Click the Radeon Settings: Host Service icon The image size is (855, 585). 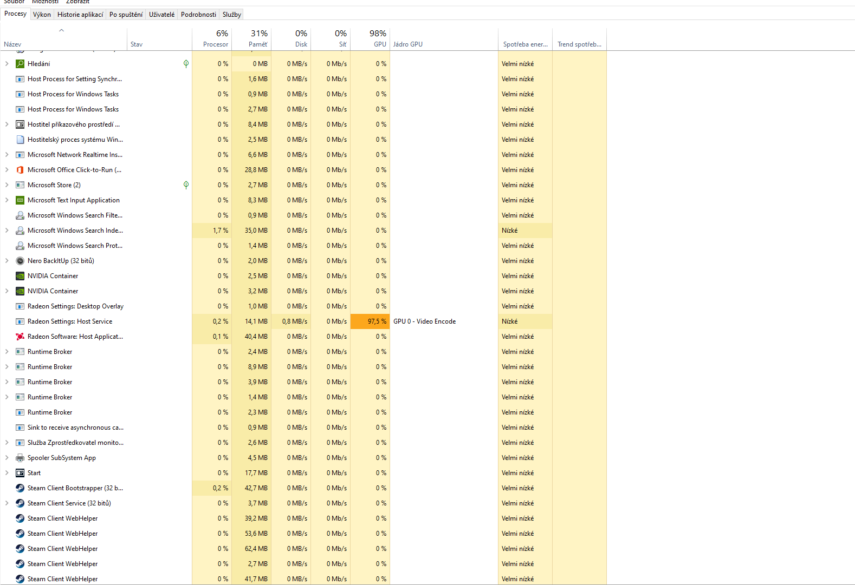point(20,321)
